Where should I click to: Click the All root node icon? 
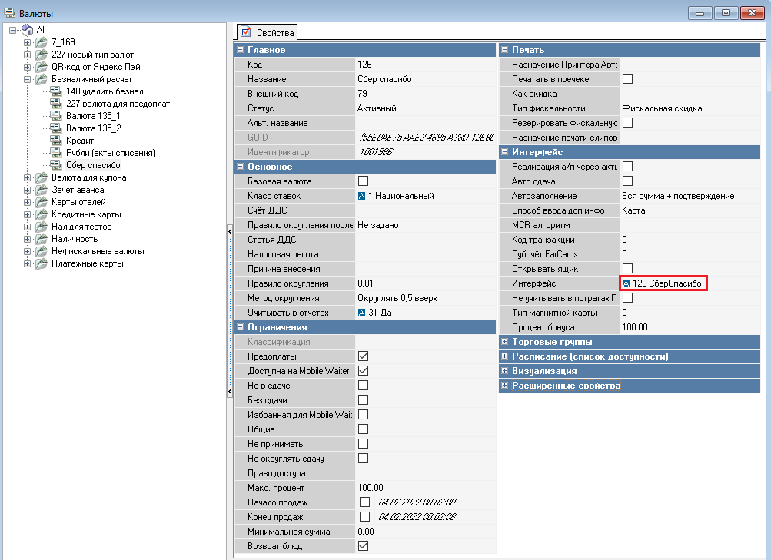tap(27, 30)
